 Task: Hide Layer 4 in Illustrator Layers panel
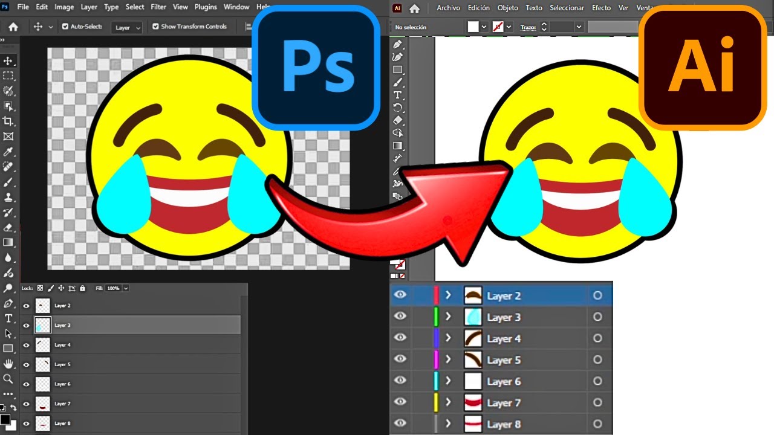[400, 338]
